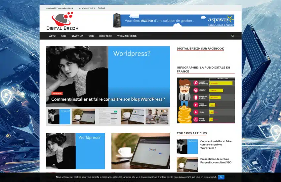Open top article 'Comment installer et faire connaître' link

216,145
